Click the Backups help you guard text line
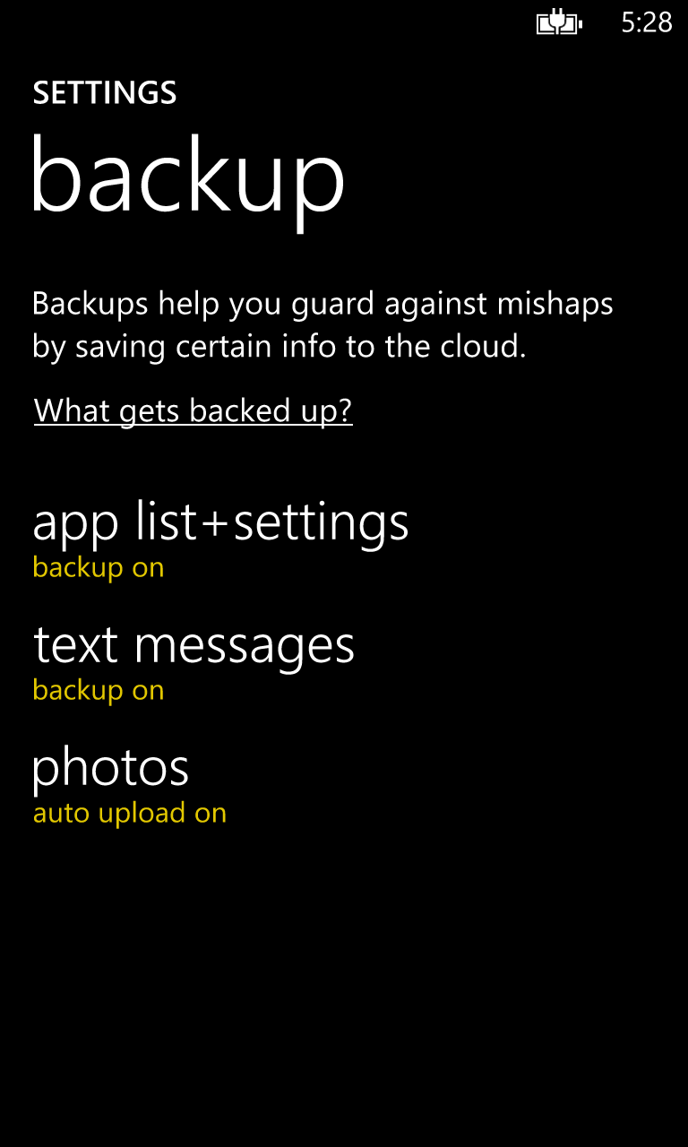The width and height of the screenshot is (688, 1147). coord(322,305)
